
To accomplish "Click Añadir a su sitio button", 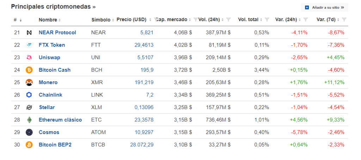I will (x=324, y=8).
